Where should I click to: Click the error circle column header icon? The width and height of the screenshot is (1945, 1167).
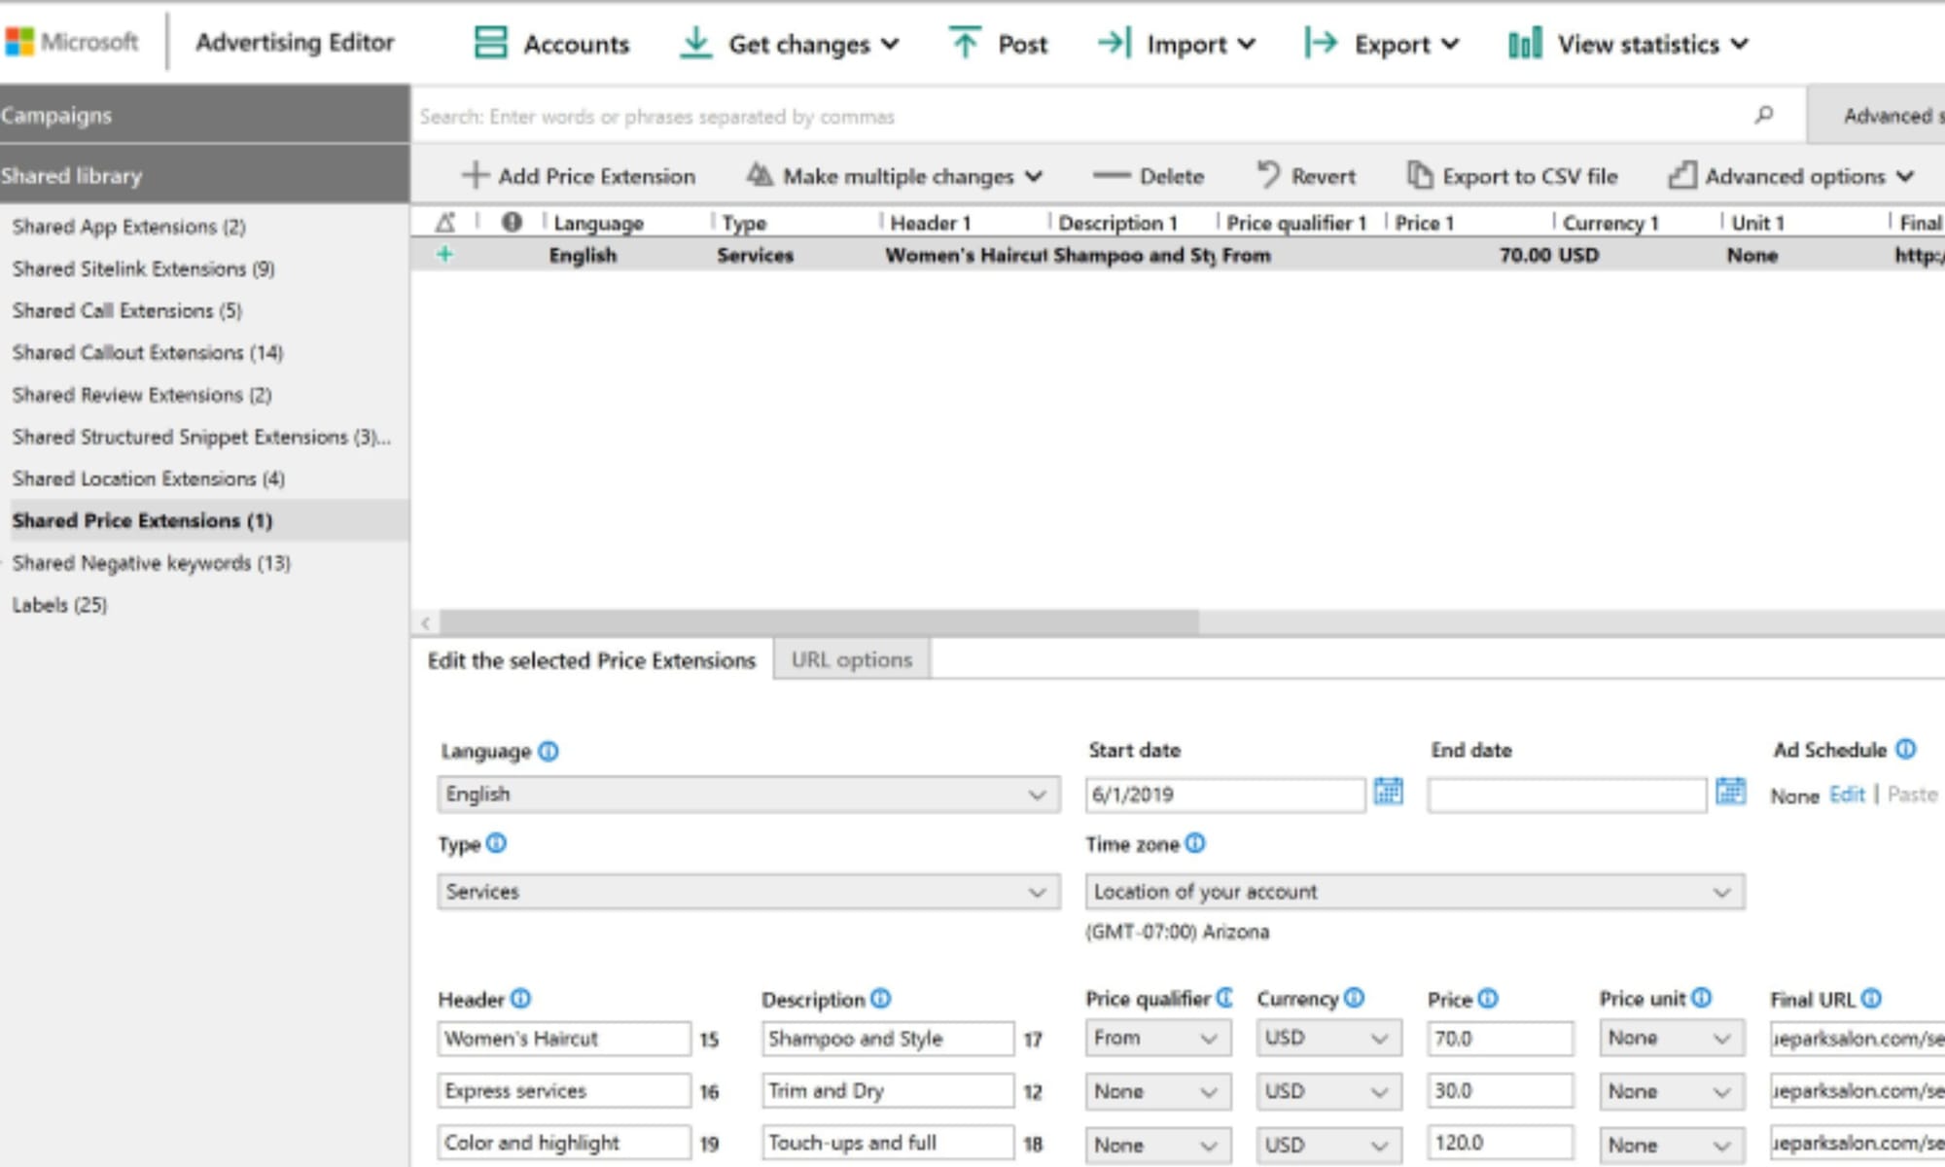pyautogui.click(x=512, y=223)
